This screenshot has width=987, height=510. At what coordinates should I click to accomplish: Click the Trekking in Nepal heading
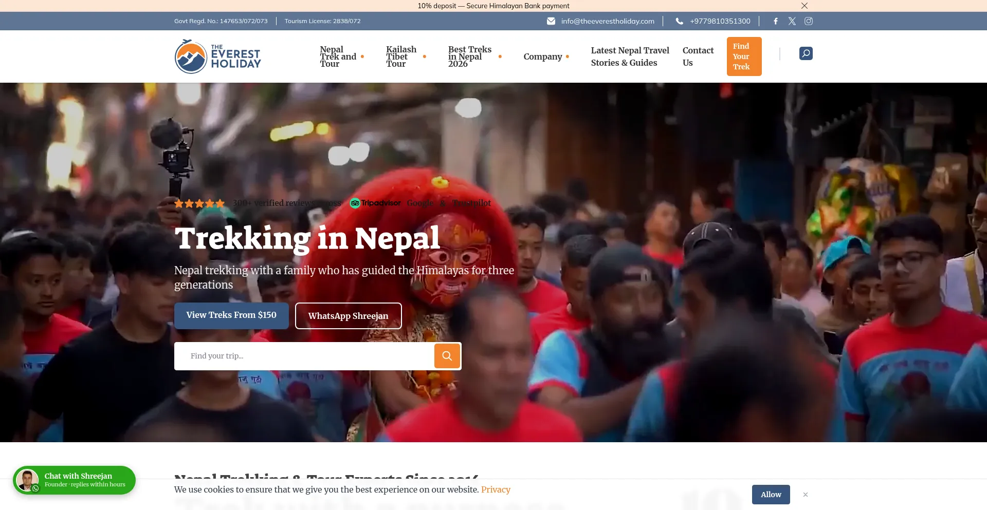click(x=307, y=239)
